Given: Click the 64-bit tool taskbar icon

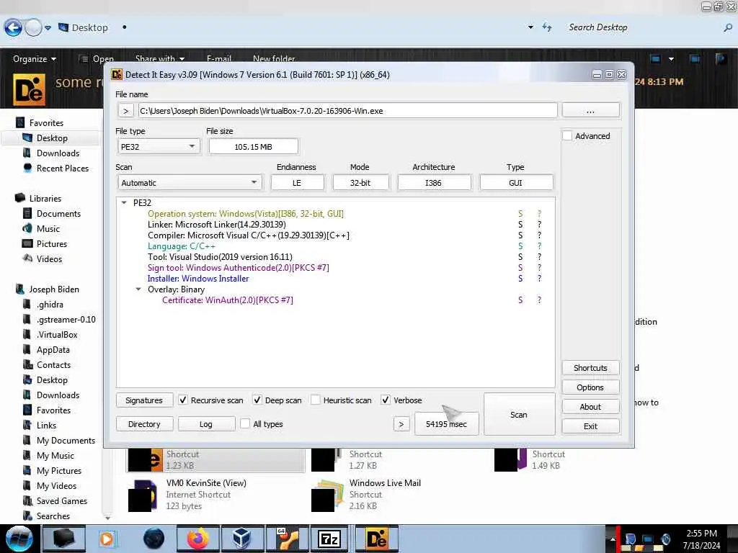Looking at the screenshot, I should coord(285,539).
